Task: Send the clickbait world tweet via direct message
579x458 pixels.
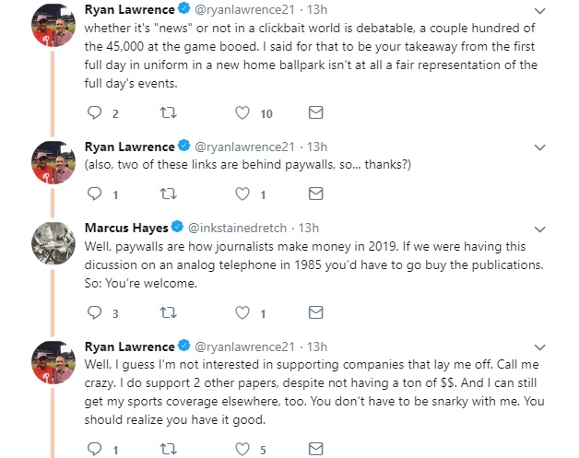Action: (x=314, y=113)
